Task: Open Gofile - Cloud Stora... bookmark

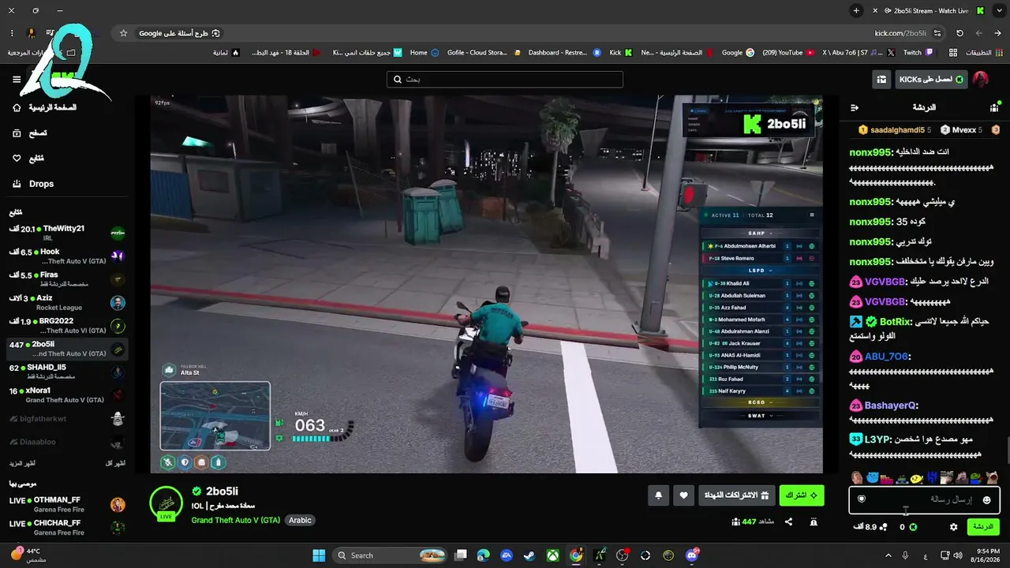Action: 482,53
